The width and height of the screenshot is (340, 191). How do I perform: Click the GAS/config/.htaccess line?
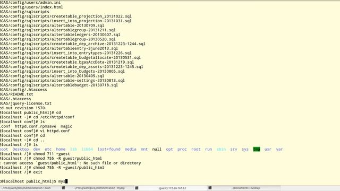tap(23, 90)
